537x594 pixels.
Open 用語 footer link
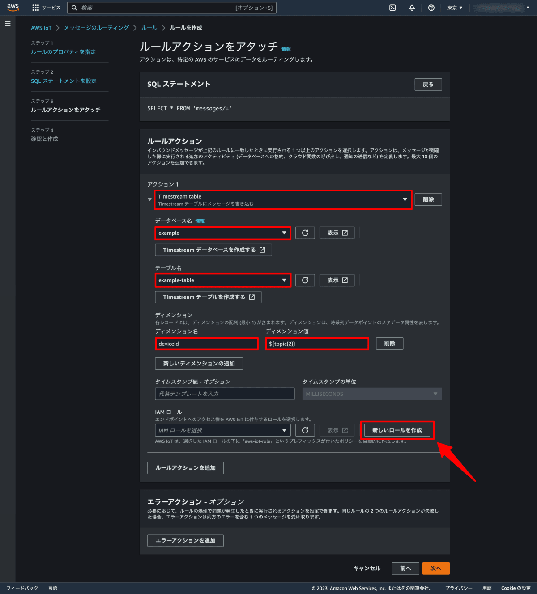(x=487, y=588)
